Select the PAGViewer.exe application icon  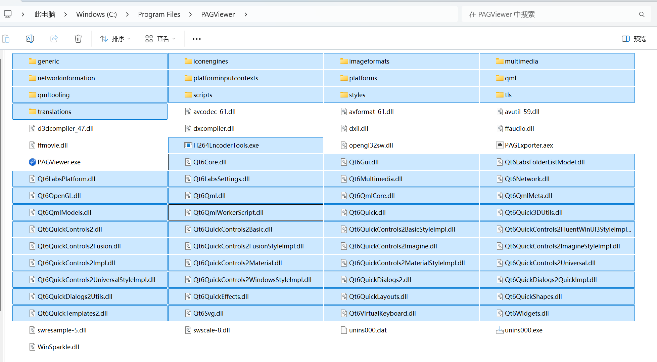coord(32,162)
